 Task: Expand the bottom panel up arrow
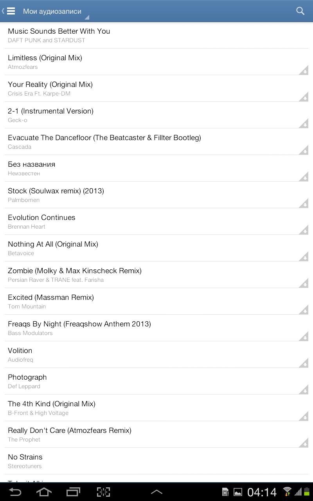coord(156,492)
